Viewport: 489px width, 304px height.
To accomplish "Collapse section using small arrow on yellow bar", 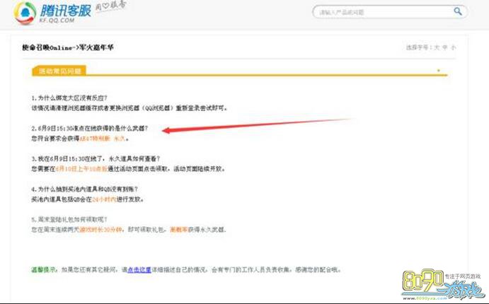I will point(438,71).
